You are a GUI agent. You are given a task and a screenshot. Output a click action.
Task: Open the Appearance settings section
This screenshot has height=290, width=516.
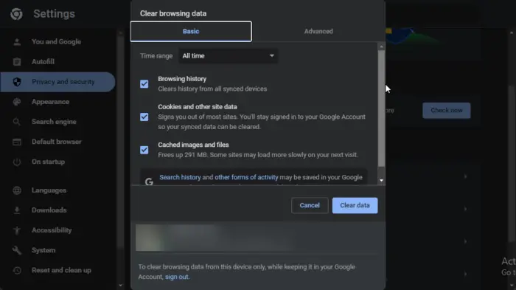(x=58, y=102)
